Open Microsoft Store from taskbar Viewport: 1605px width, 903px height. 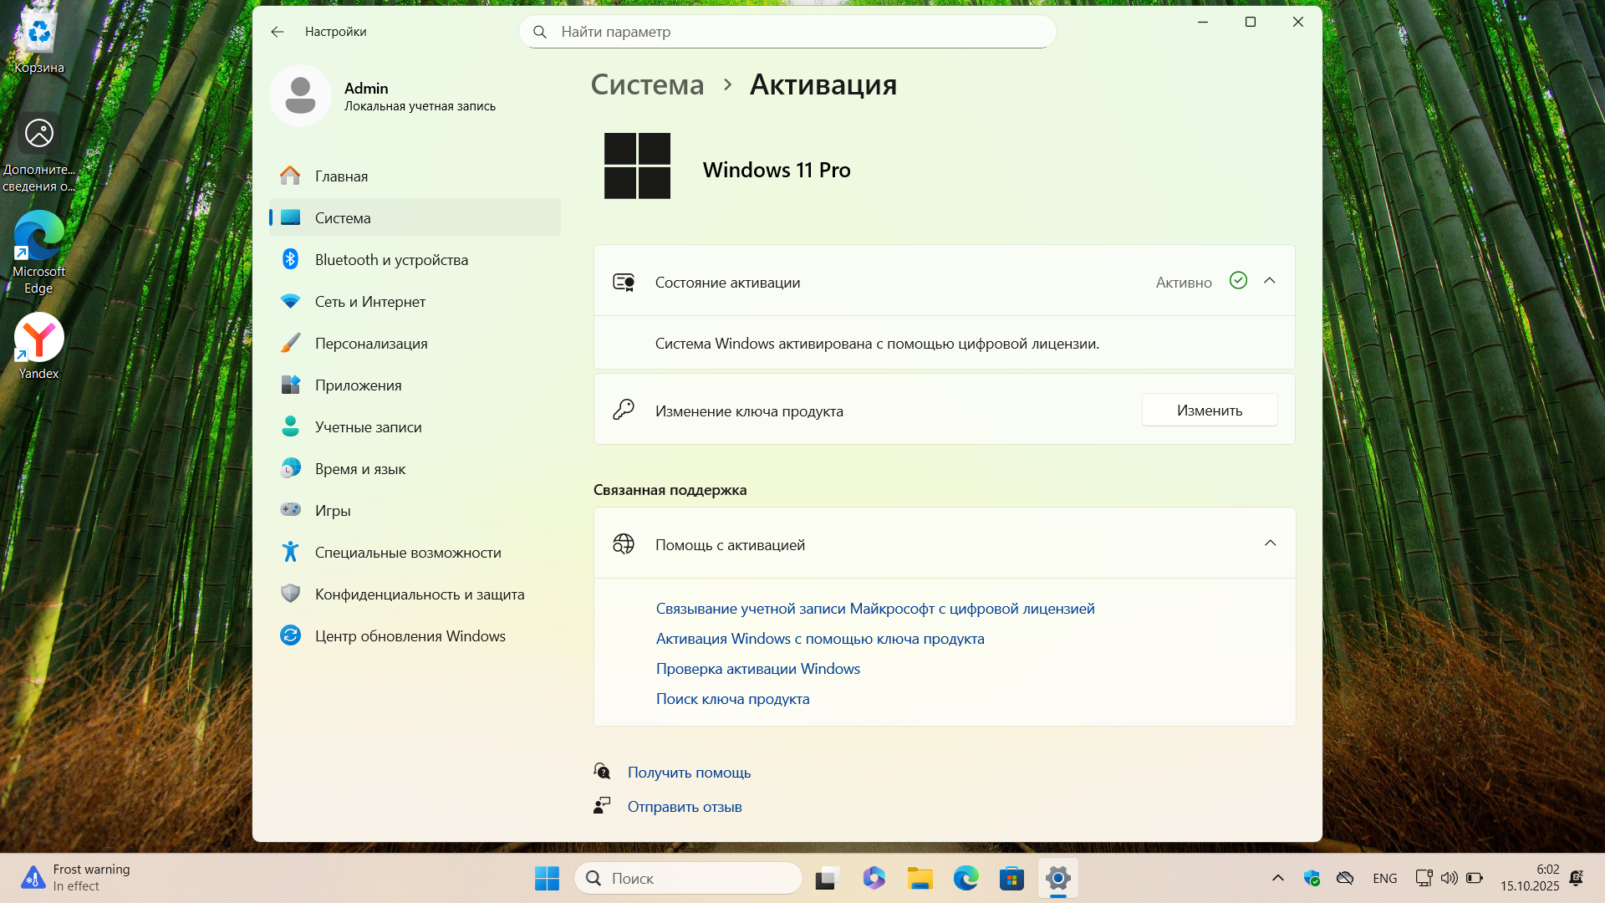(1011, 879)
